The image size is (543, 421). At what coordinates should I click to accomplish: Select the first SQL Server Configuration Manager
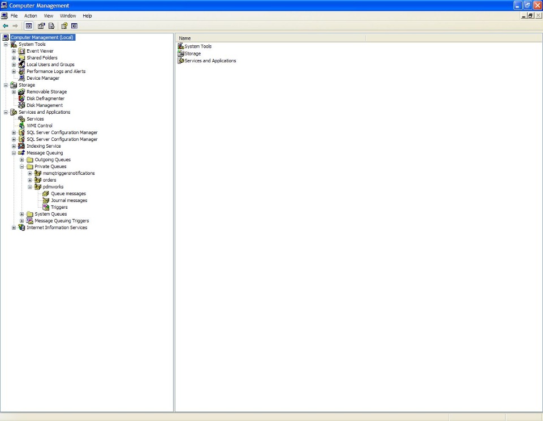[62, 133]
